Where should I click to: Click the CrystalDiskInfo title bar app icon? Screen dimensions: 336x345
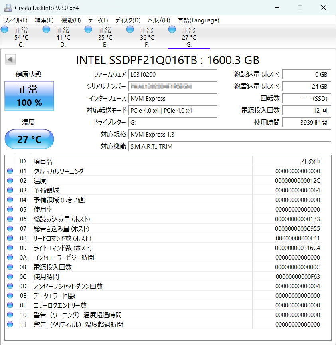(8, 8)
